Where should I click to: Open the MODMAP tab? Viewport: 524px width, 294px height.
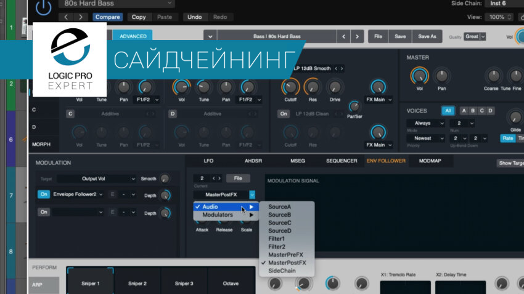(430, 161)
